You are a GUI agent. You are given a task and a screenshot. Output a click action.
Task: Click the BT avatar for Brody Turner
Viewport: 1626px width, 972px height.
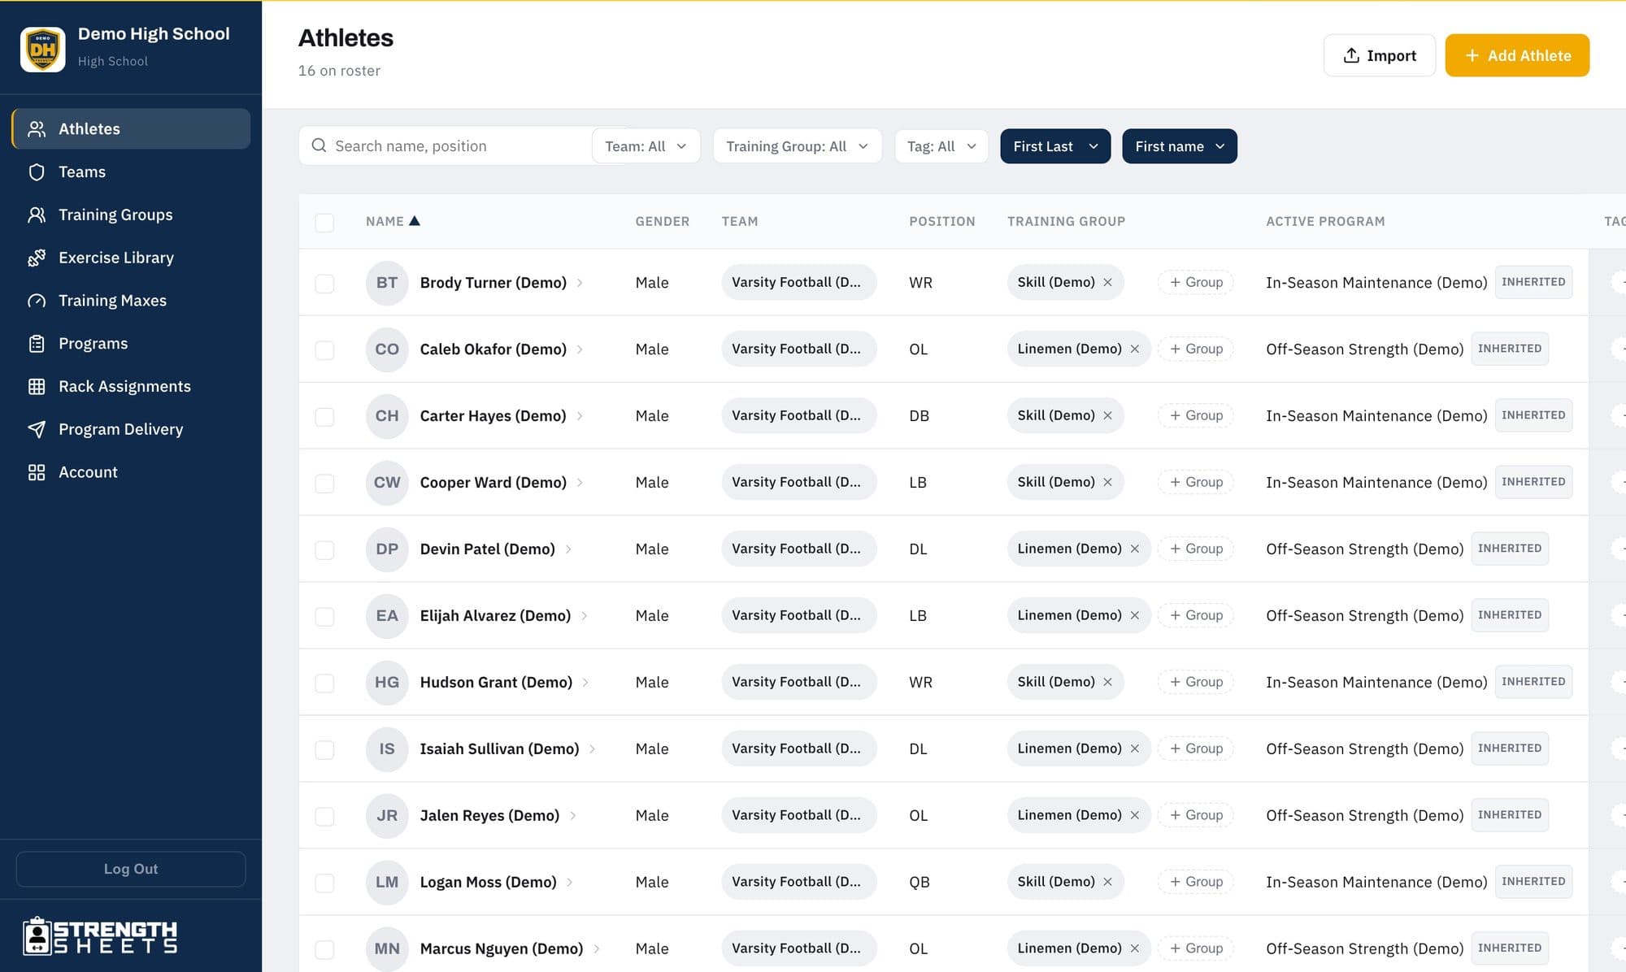tap(387, 283)
